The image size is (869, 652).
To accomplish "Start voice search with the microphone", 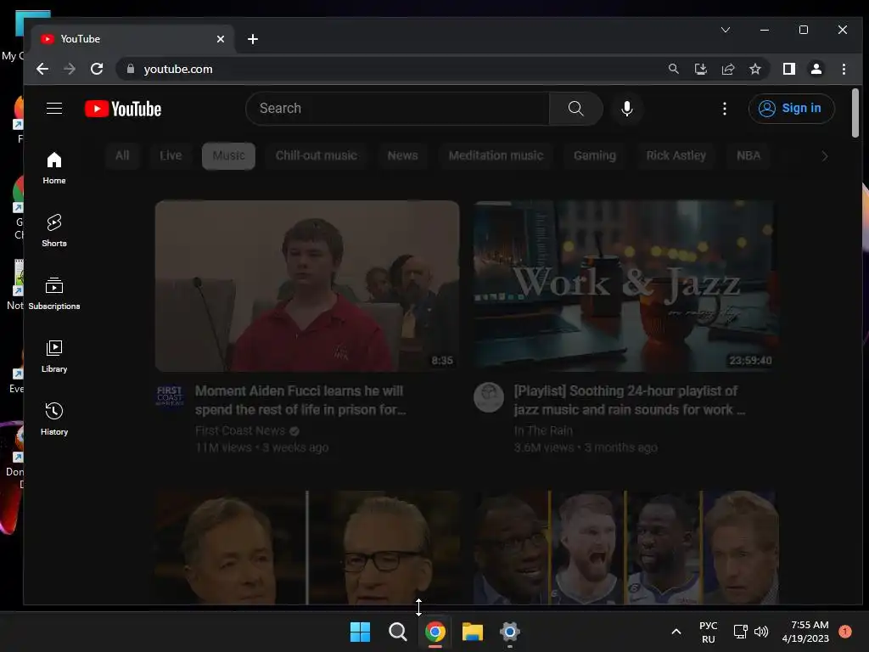I will click(627, 108).
